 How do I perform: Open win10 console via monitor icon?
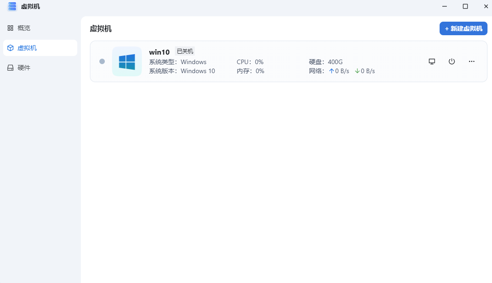pos(431,61)
